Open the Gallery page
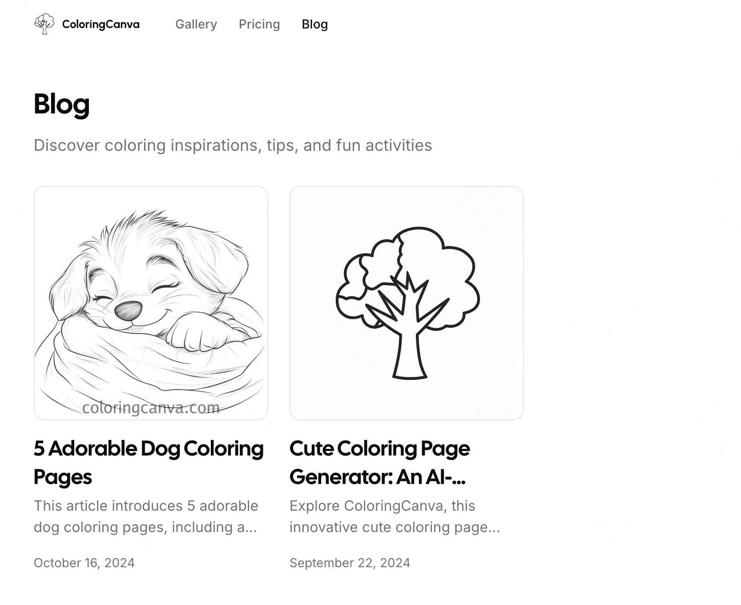The image size is (741, 605). point(196,24)
